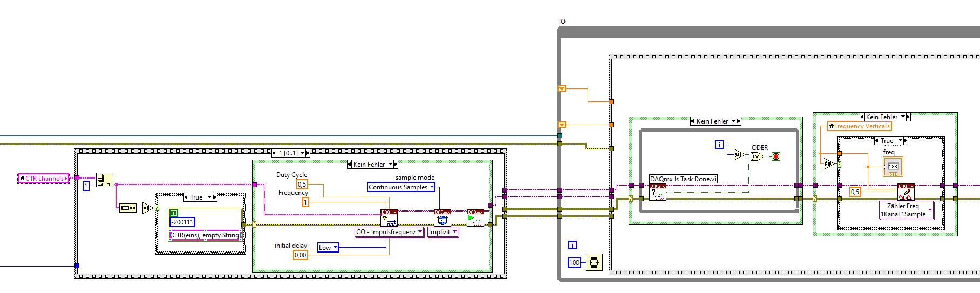Select the outer loop iteration terminal above 100
980x293 pixels.
(573, 245)
